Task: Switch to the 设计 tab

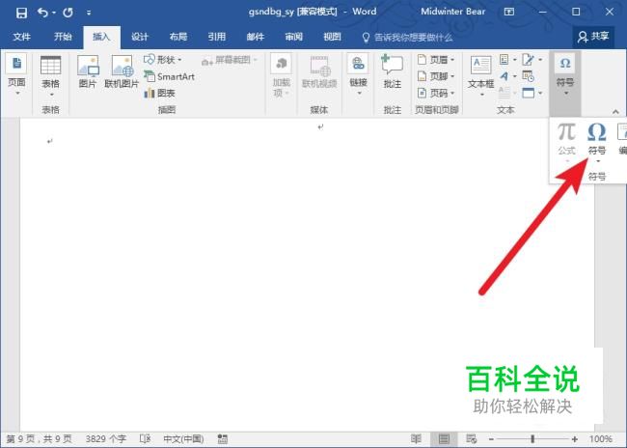Action: coord(140,37)
